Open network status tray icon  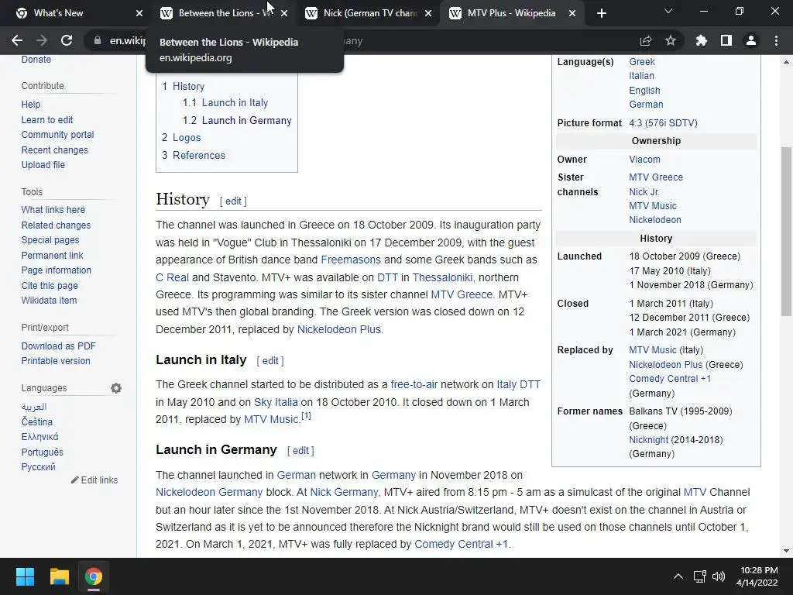pyautogui.click(x=699, y=576)
